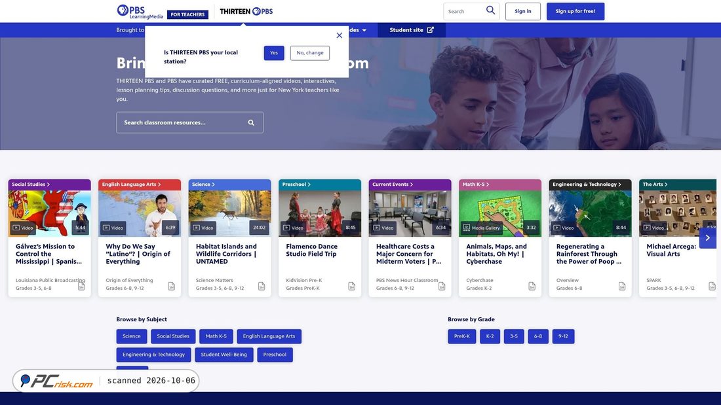This screenshot has height=405, width=721.
Task: Open the Social Studies category header
Action: 50,185
